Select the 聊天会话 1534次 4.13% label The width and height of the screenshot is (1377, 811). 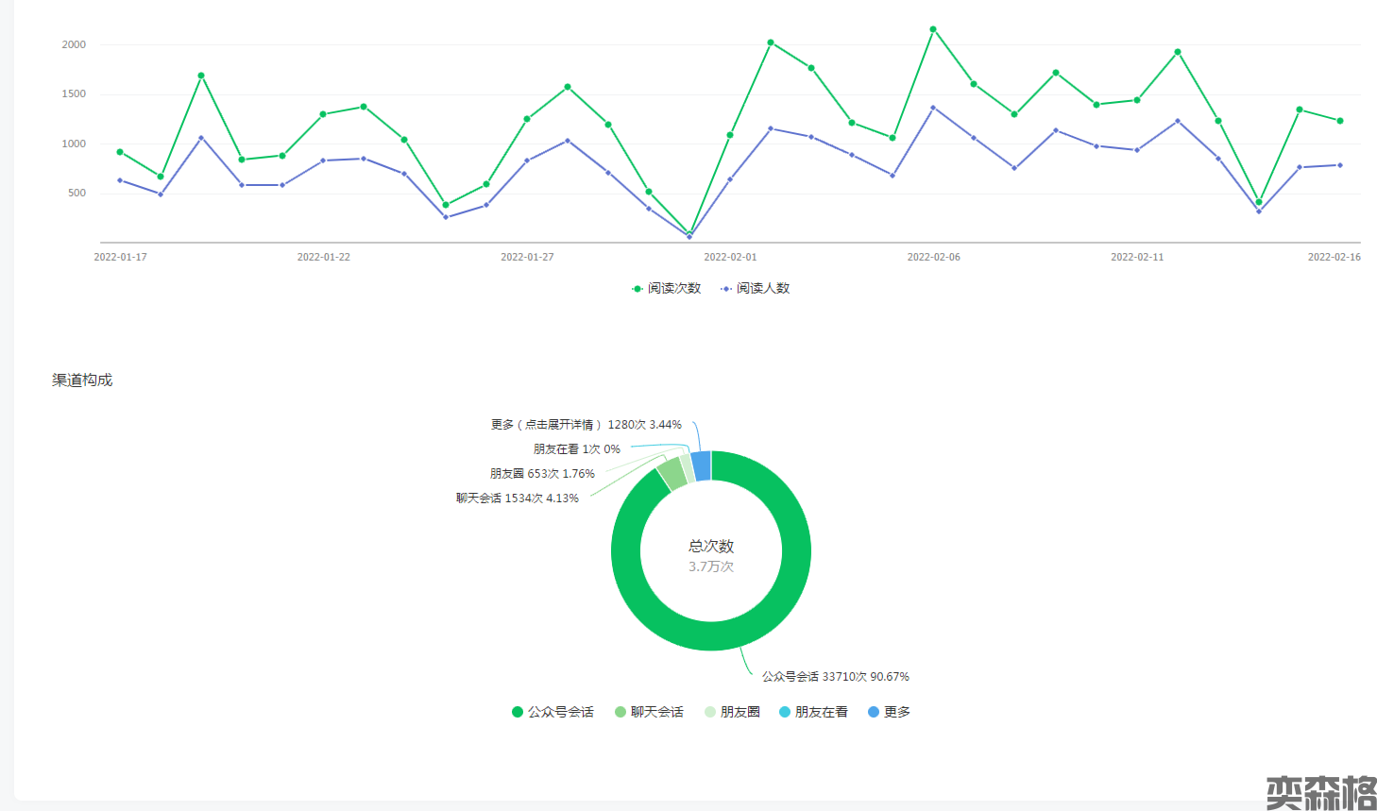(517, 498)
